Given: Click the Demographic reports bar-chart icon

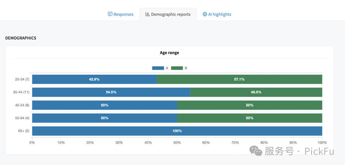Looking at the screenshot, I should (148, 14).
